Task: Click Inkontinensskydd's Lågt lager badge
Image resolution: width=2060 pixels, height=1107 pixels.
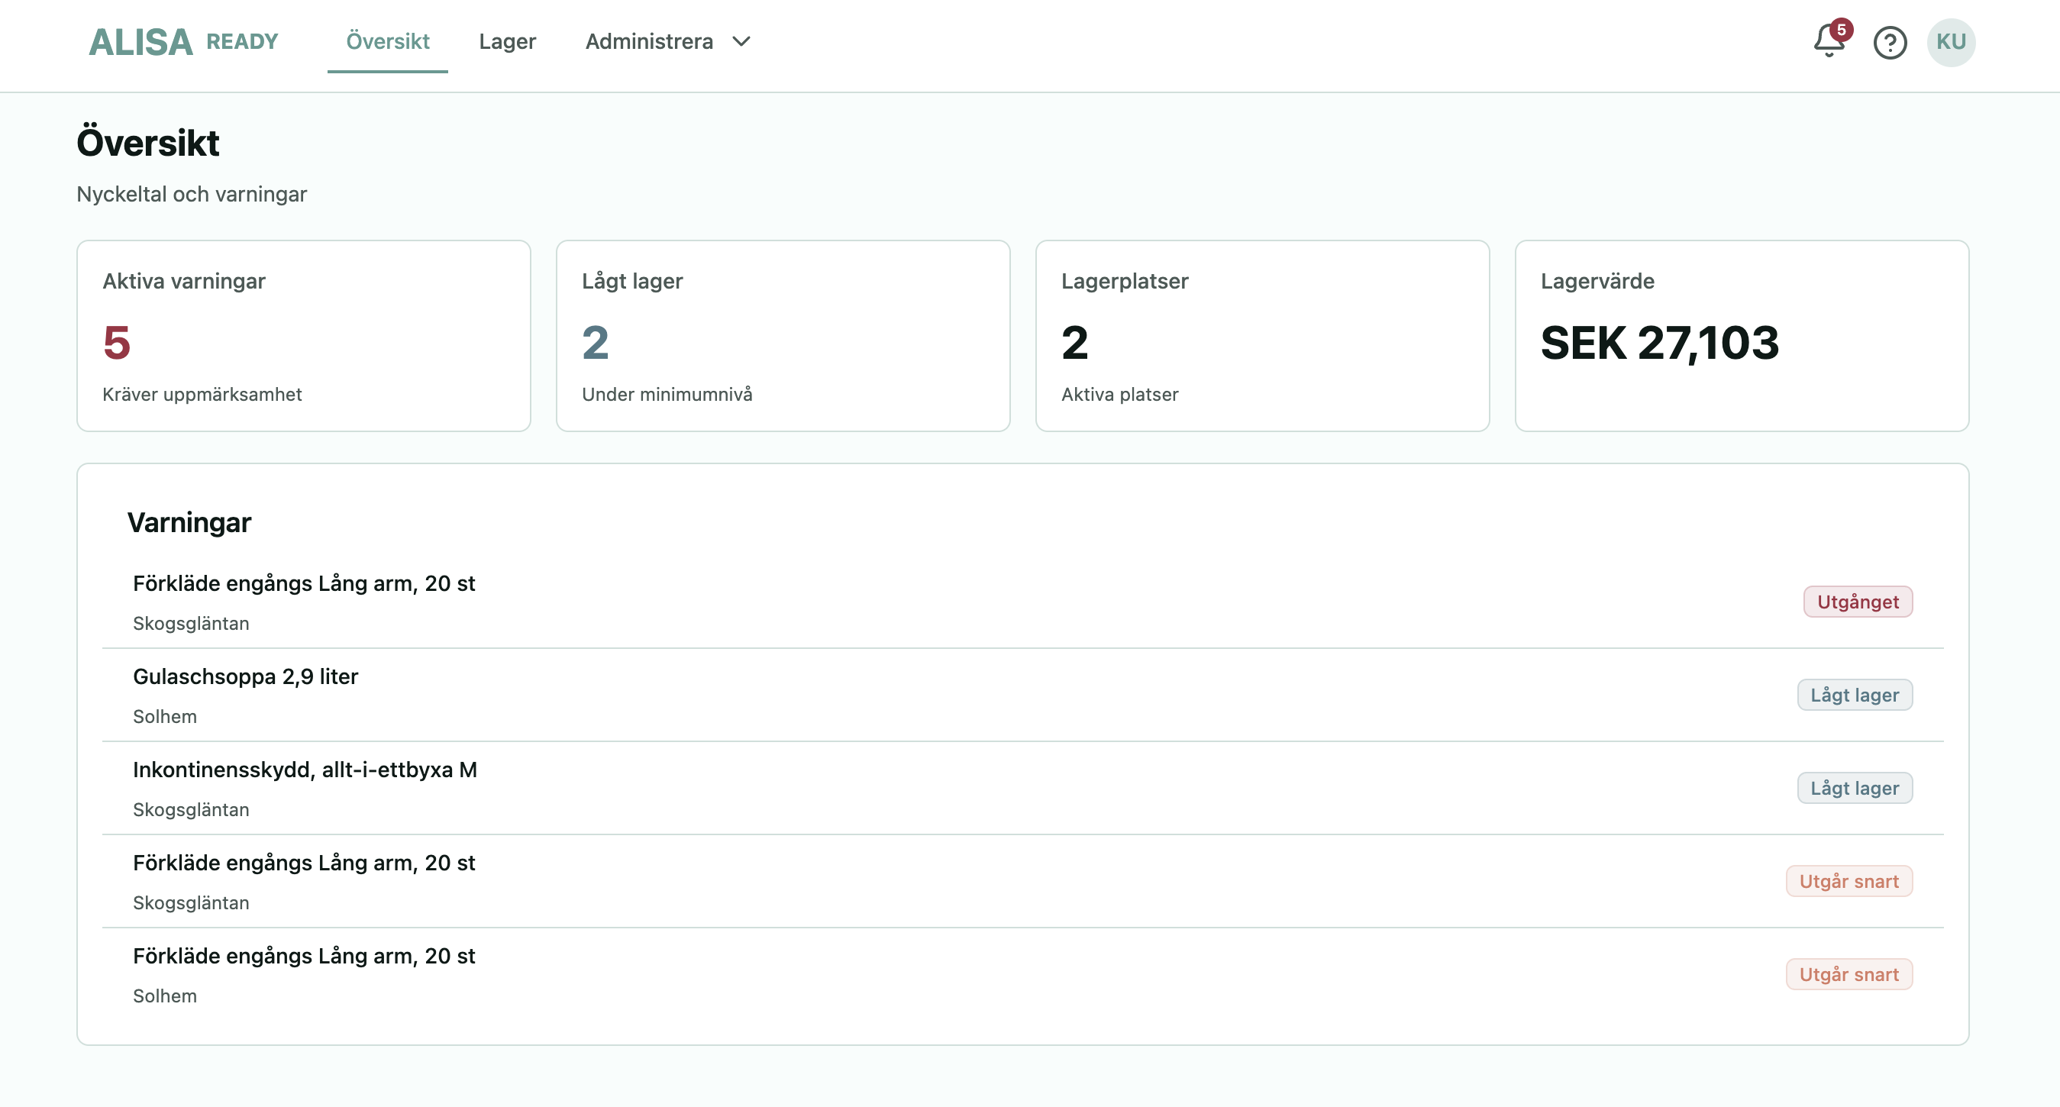Action: tap(1854, 788)
